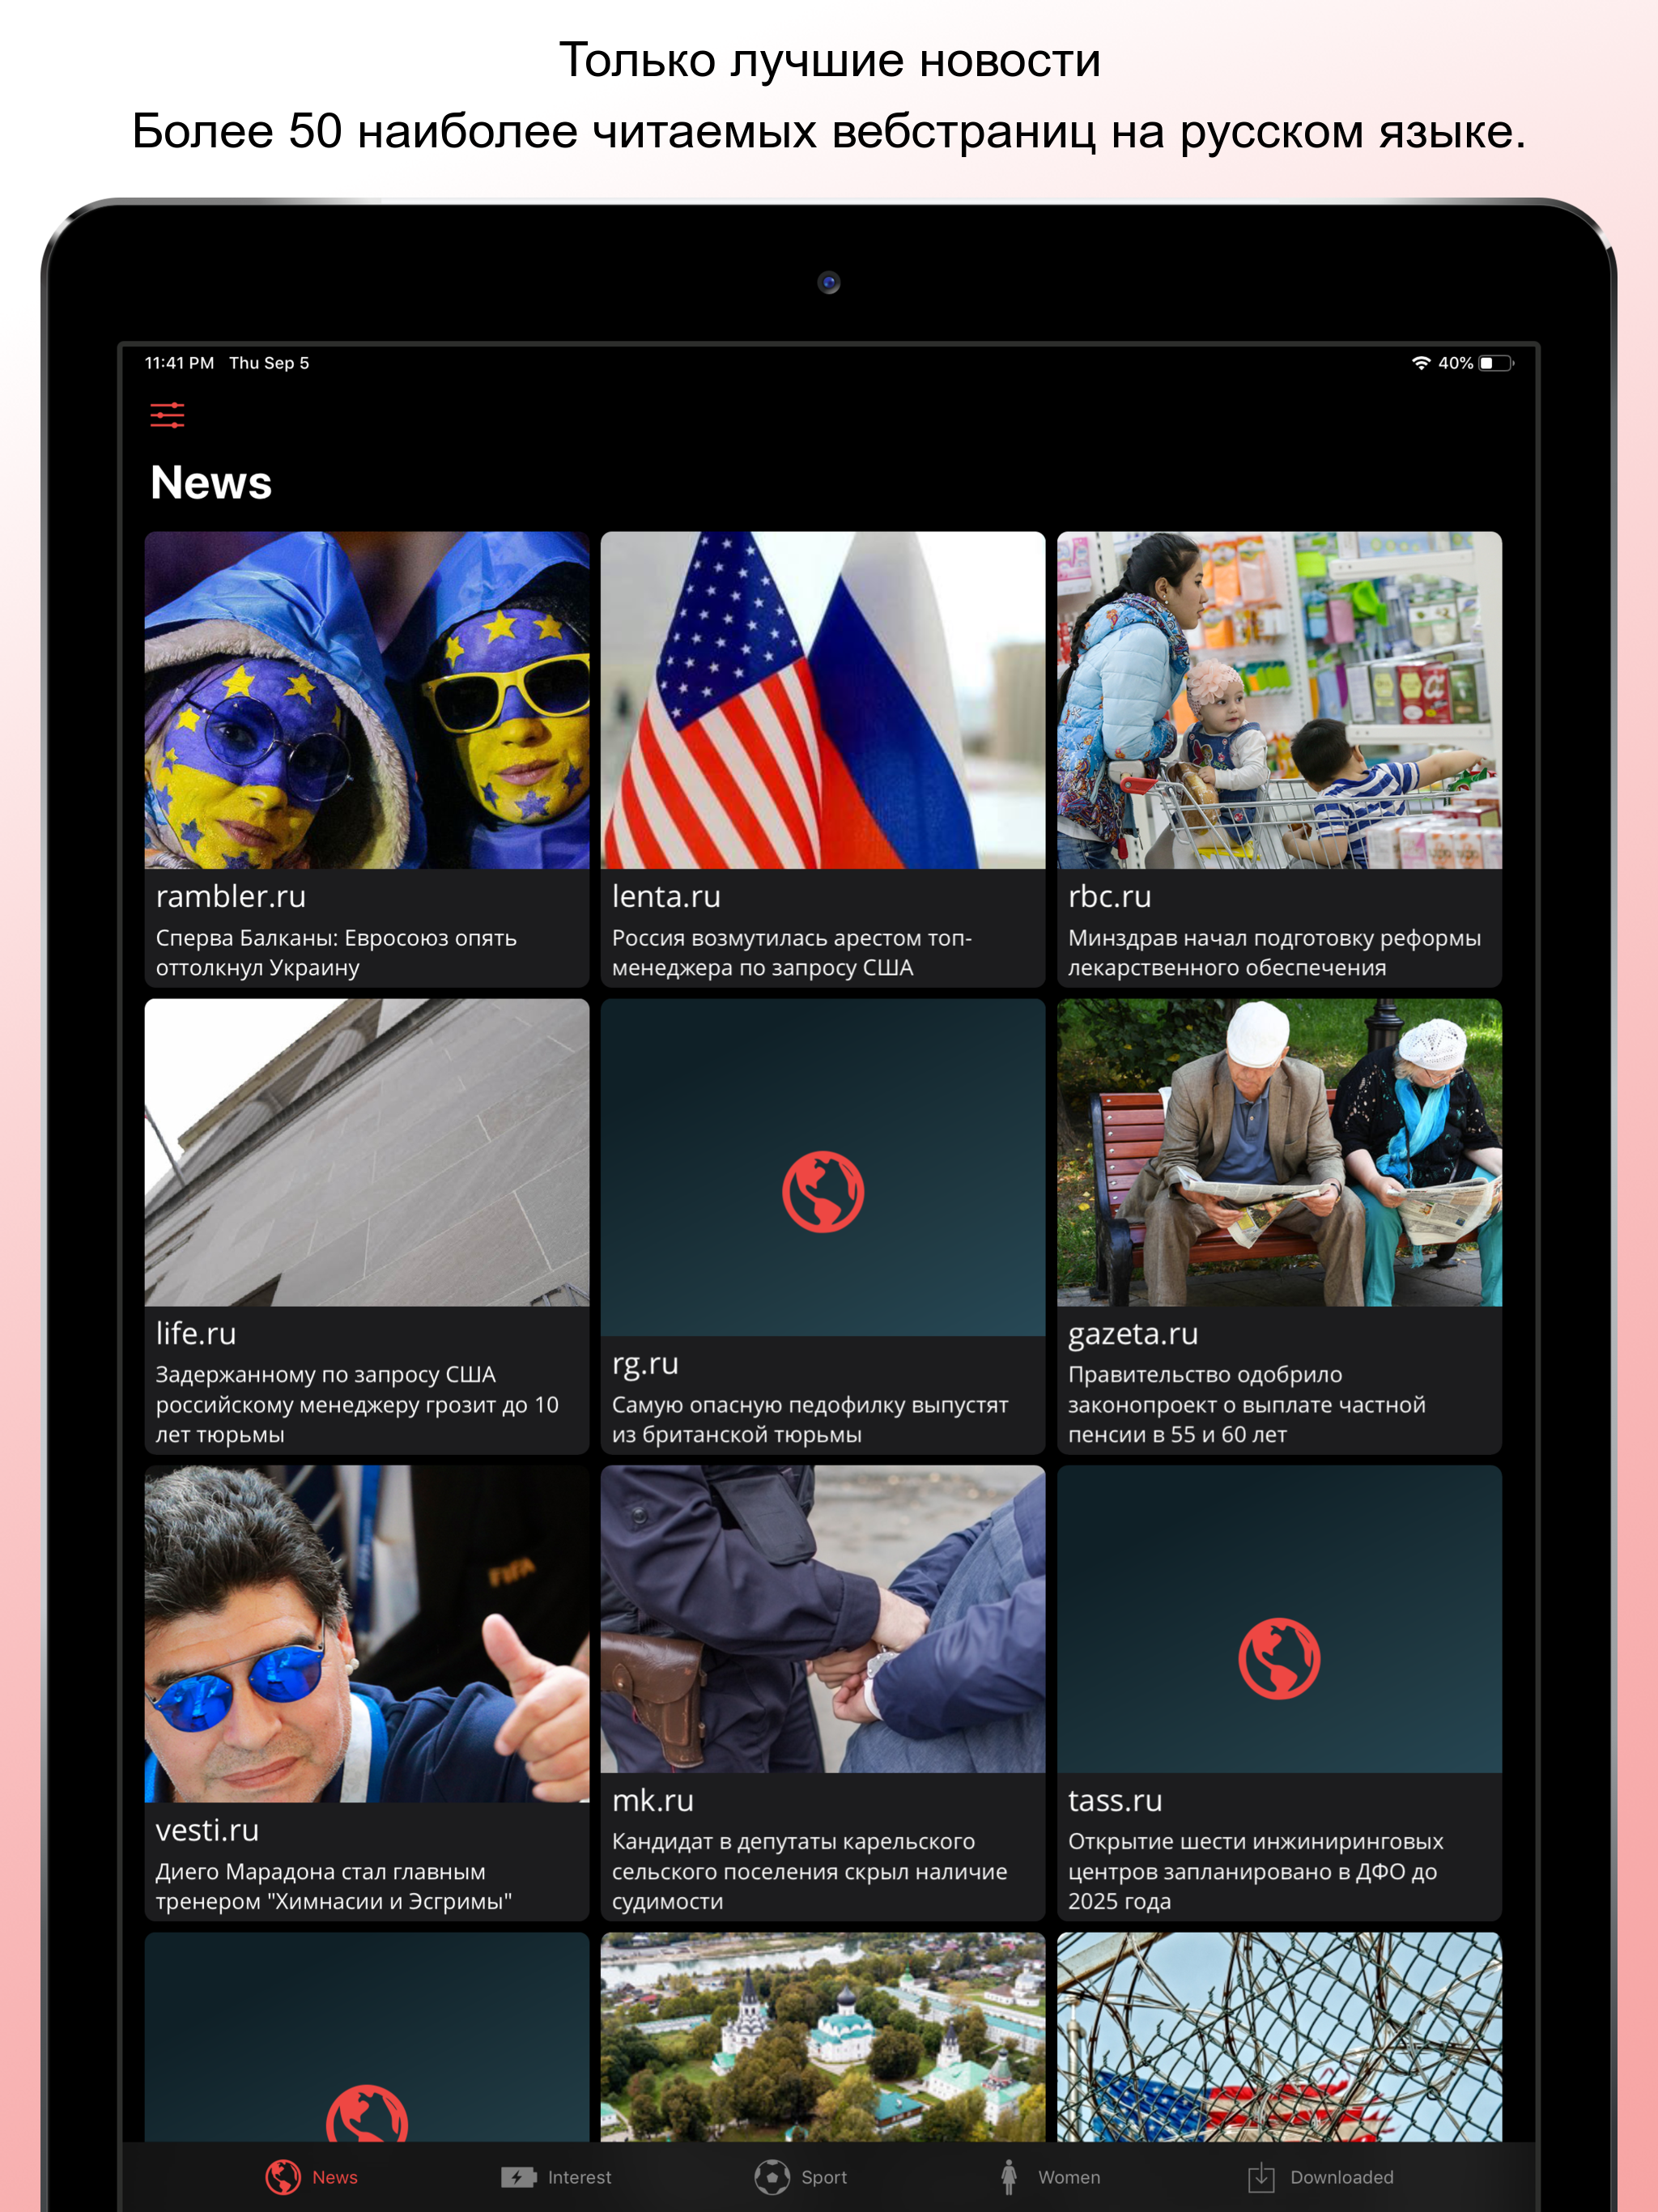Tap the Wi-Fi indicator in status bar
Image resolution: width=1658 pixels, height=2212 pixels.
[1420, 363]
